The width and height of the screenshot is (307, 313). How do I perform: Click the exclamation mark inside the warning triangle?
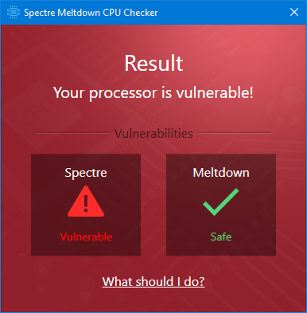[86, 203]
